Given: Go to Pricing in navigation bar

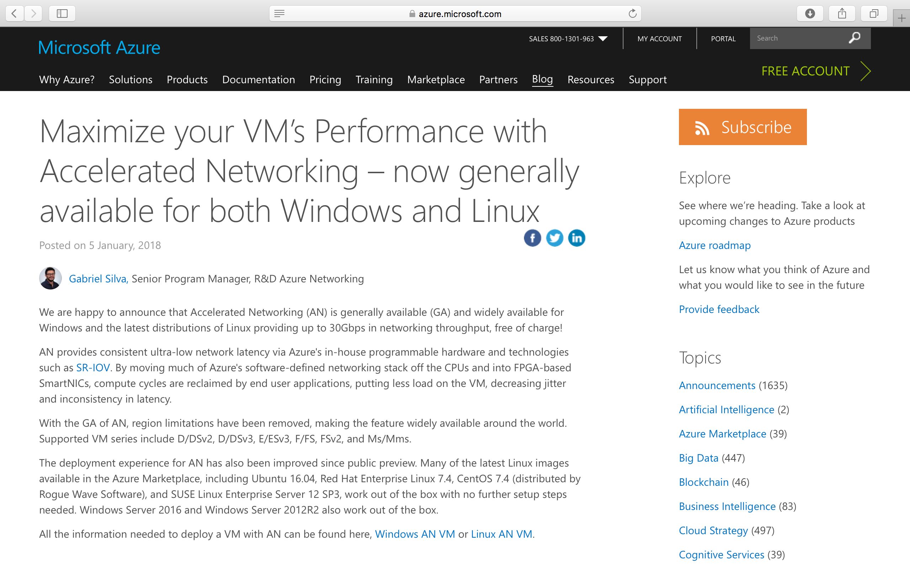Looking at the screenshot, I should pyautogui.click(x=325, y=80).
